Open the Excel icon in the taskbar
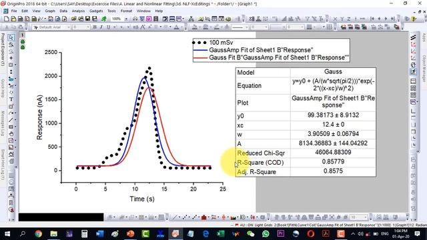This screenshot has height=240, width=427. click(x=220, y=234)
